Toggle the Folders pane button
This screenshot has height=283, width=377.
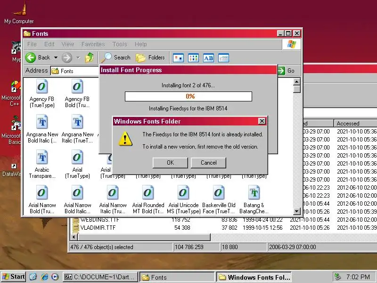tap(150, 58)
